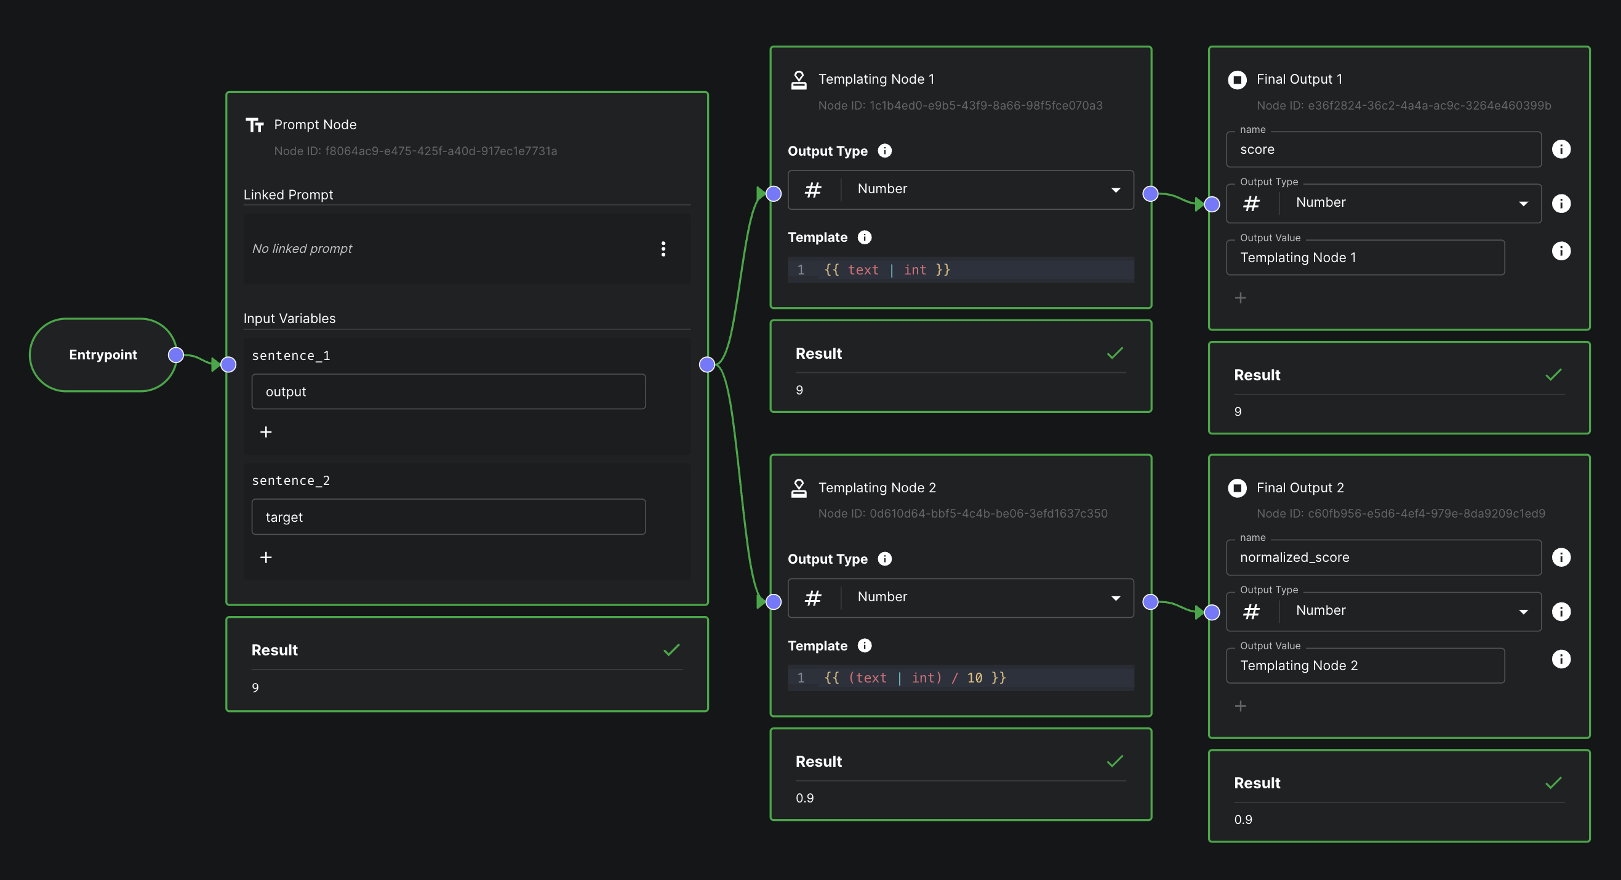Click Final Output 2 Output Value Templating Node 2 field
The image size is (1621, 880).
(1365, 665)
